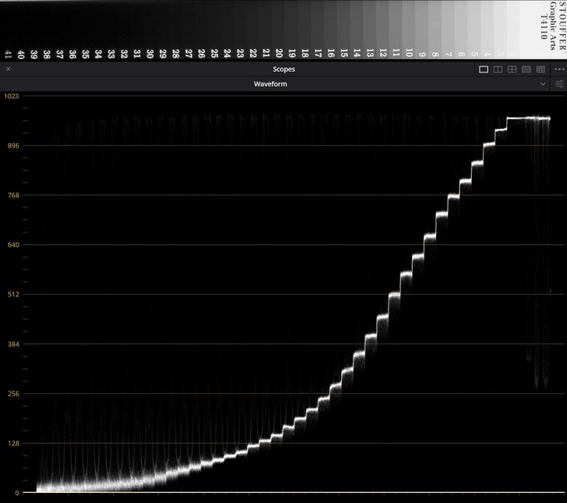Click the Waveform scope title

(x=270, y=84)
